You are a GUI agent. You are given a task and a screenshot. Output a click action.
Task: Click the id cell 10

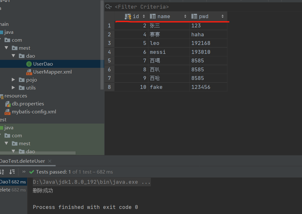tap(131, 87)
